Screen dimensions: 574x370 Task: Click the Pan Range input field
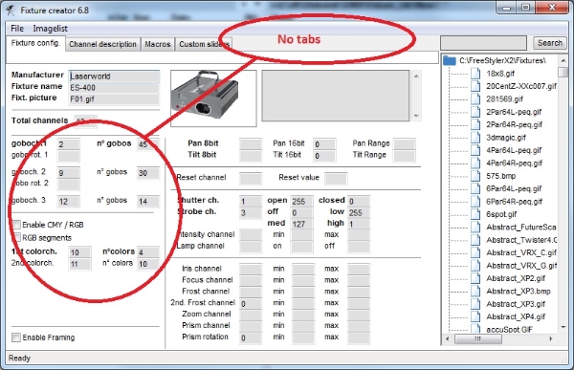404,143
